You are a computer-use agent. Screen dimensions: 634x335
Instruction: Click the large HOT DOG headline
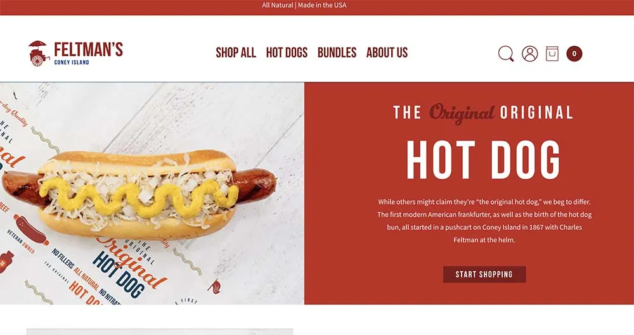coord(484,160)
